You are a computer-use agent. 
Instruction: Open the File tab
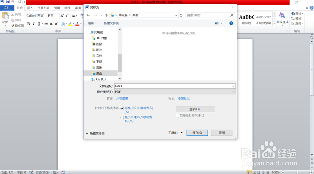tap(7, 8)
